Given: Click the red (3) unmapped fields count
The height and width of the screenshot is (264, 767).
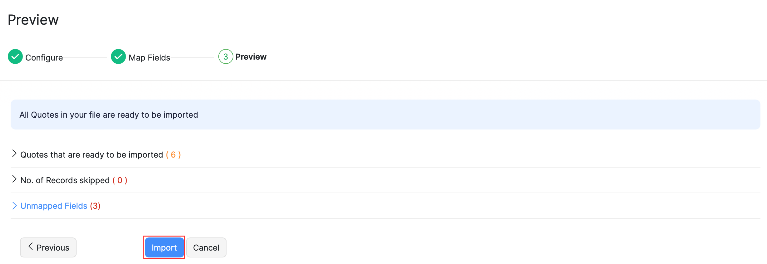Looking at the screenshot, I should click(95, 206).
